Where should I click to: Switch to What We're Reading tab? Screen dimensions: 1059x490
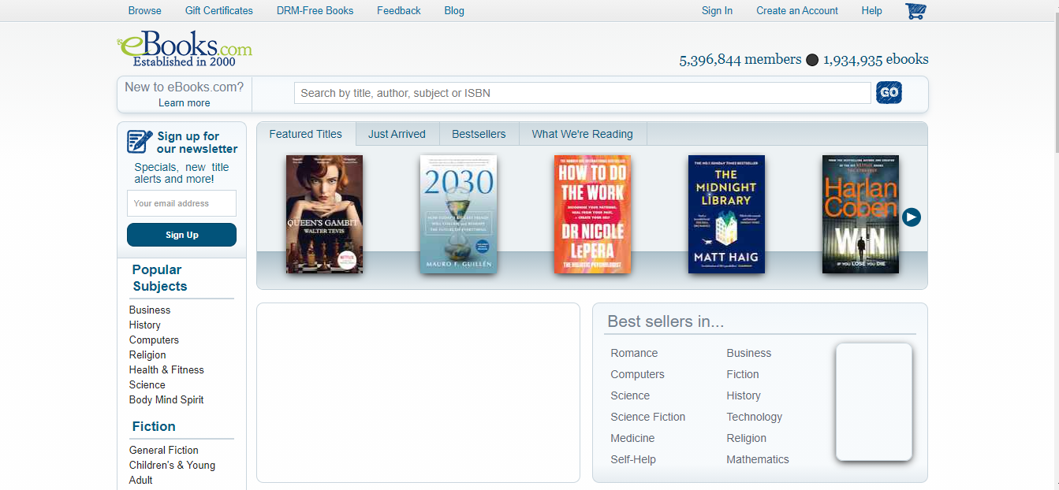[x=582, y=134]
